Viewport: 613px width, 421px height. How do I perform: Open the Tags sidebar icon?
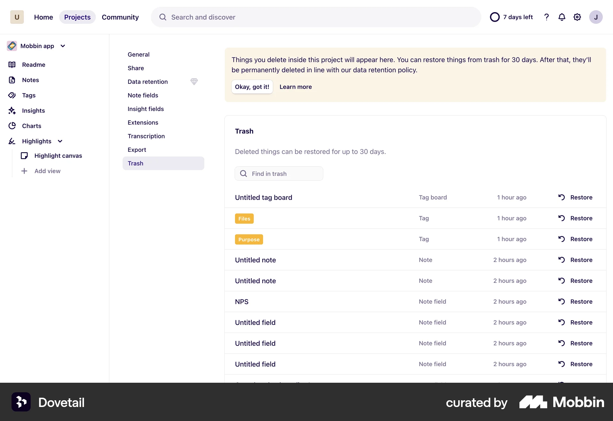click(12, 95)
